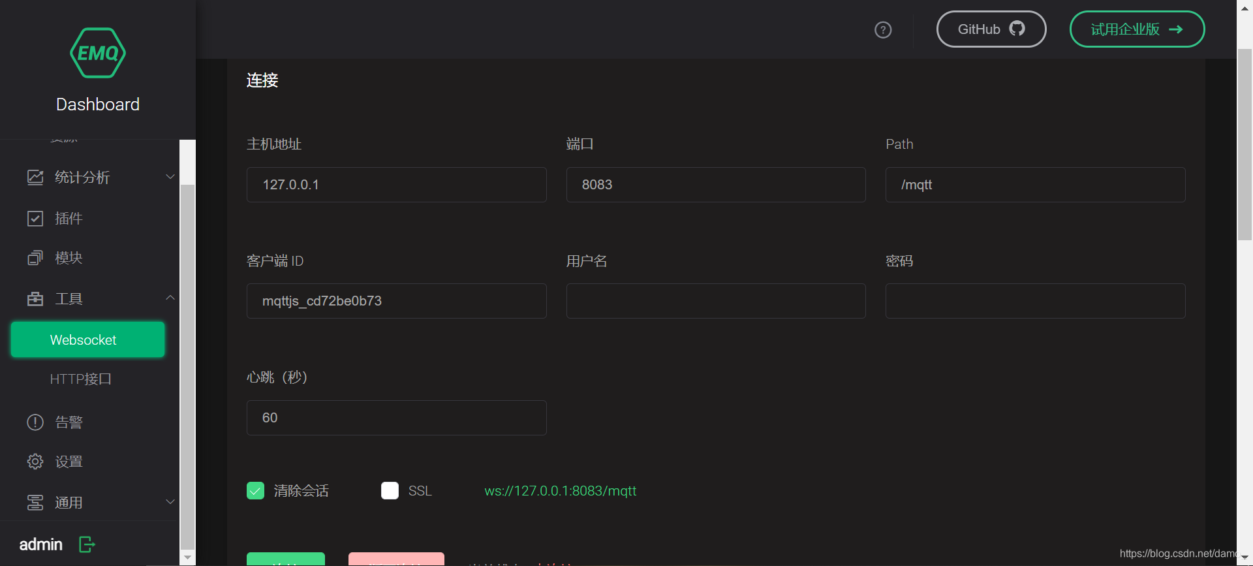Screen dimensions: 1253x566
Task: Click the statistics chart icon in sidebar
Action: pyautogui.click(x=35, y=177)
